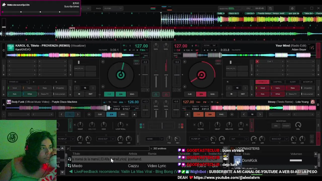Adjust the center crossfader
Image resolution: width=322 pixels, height=181 pixels.
pos(162,125)
